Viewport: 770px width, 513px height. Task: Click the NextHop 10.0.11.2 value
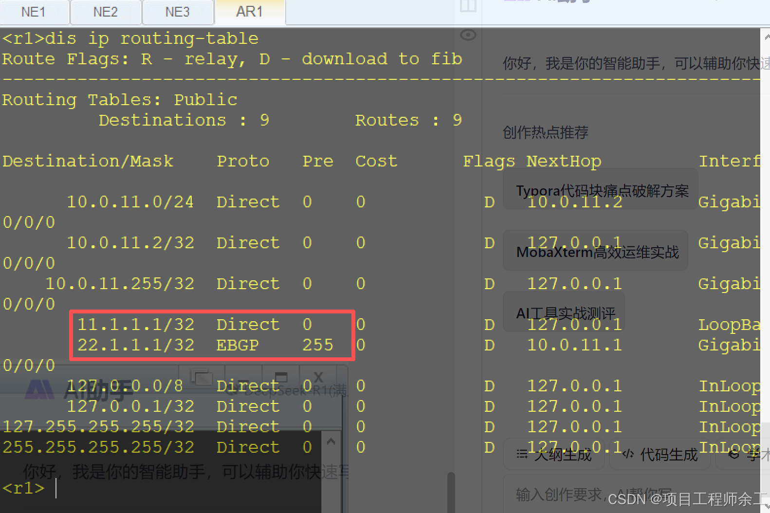(x=574, y=202)
